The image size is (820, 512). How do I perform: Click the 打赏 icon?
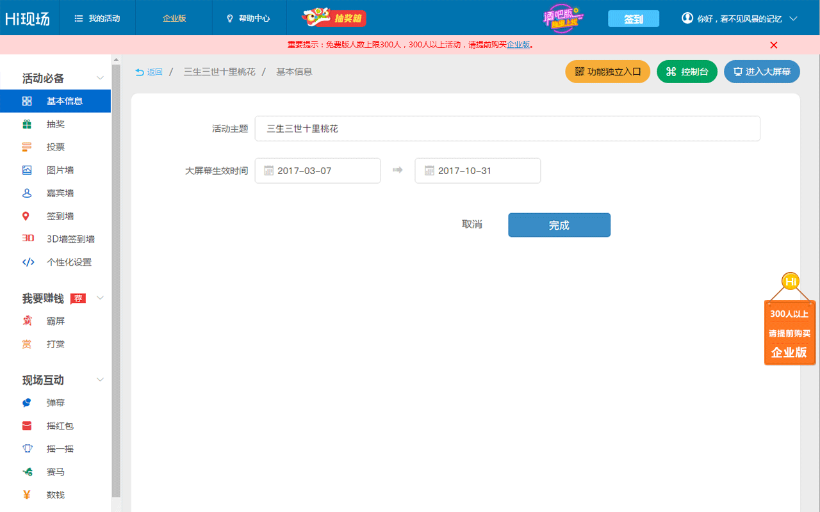tap(26, 344)
